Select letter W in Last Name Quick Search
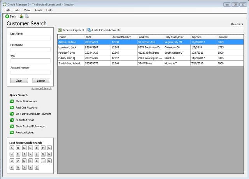249x179 pixels. tap(18, 167)
